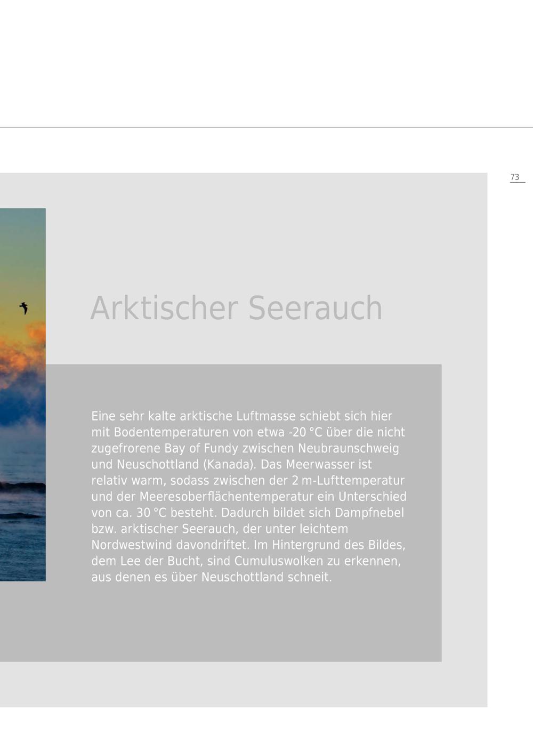Click the bird silhouette in the photo
The image size is (533, 753).
coord(23,308)
